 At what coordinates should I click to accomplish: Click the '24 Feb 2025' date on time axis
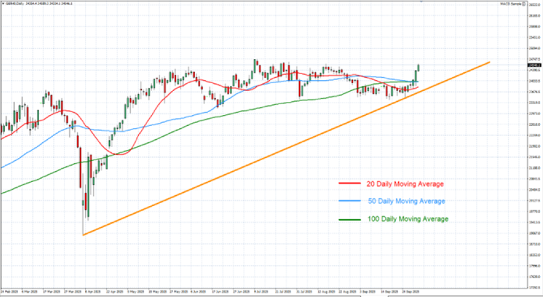[10, 291]
